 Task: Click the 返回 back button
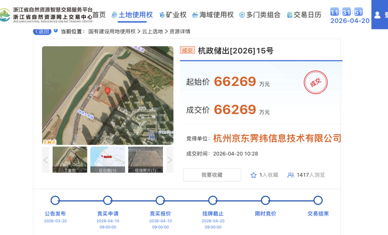tap(42, 31)
